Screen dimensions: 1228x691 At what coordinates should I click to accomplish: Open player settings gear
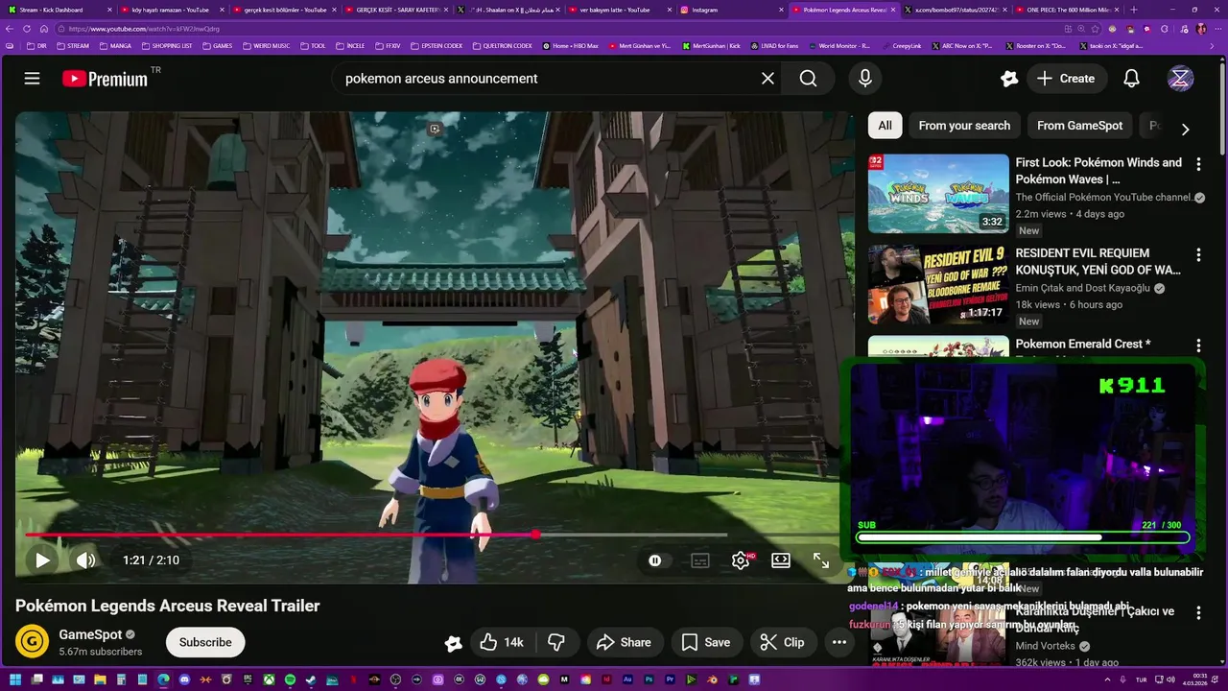(x=741, y=560)
